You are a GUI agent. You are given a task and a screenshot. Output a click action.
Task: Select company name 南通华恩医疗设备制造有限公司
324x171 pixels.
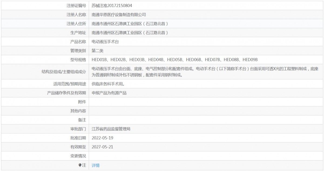(119, 15)
